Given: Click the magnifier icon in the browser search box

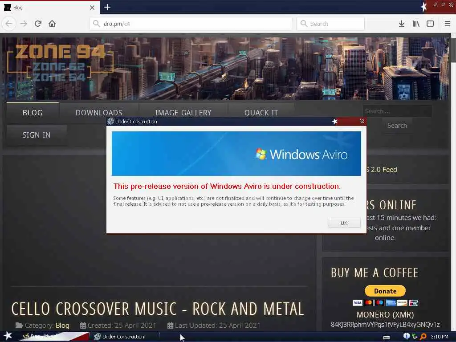Looking at the screenshot, I should pos(304,24).
